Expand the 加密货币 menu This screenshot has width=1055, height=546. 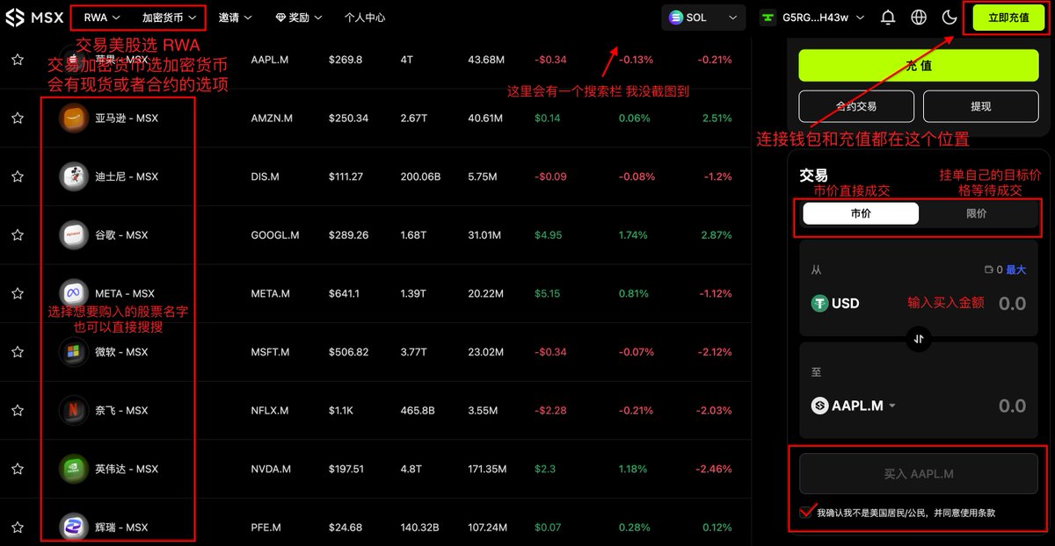169,18
